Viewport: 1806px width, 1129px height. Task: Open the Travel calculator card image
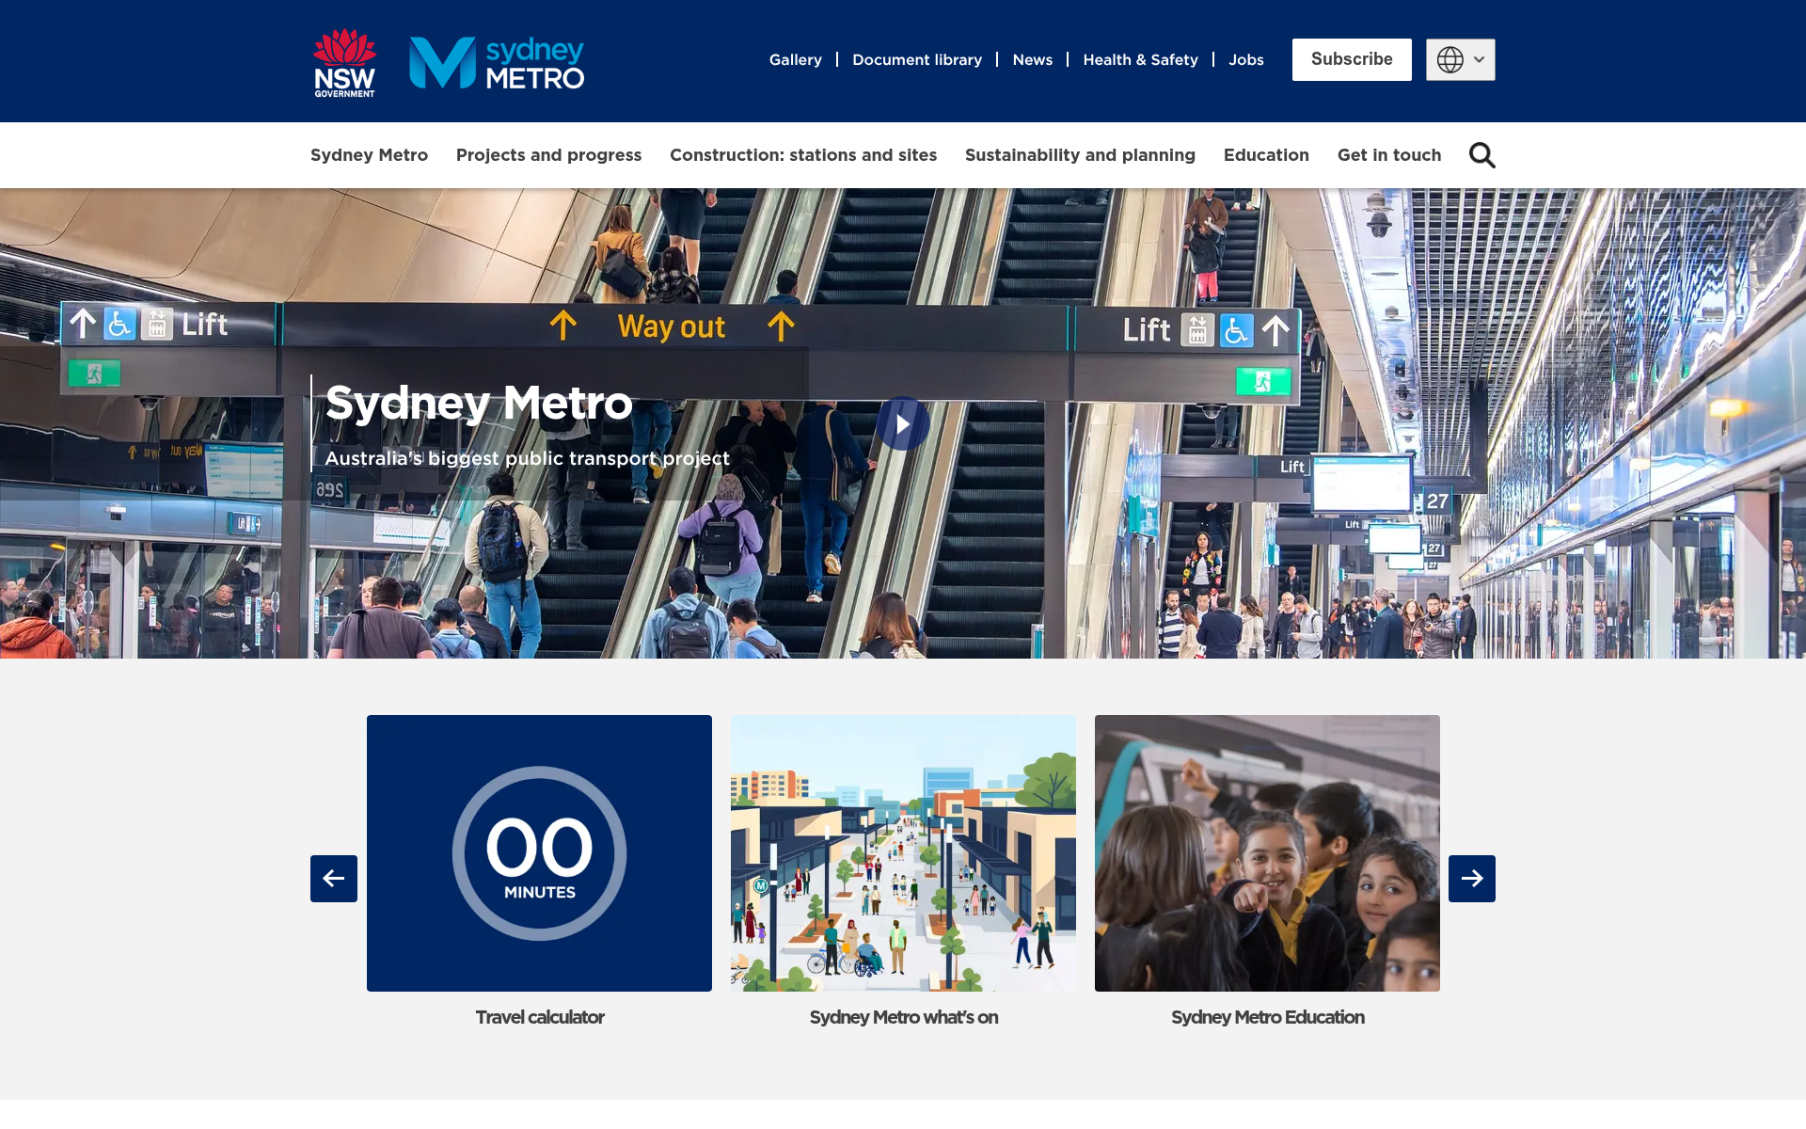[x=539, y=853]
